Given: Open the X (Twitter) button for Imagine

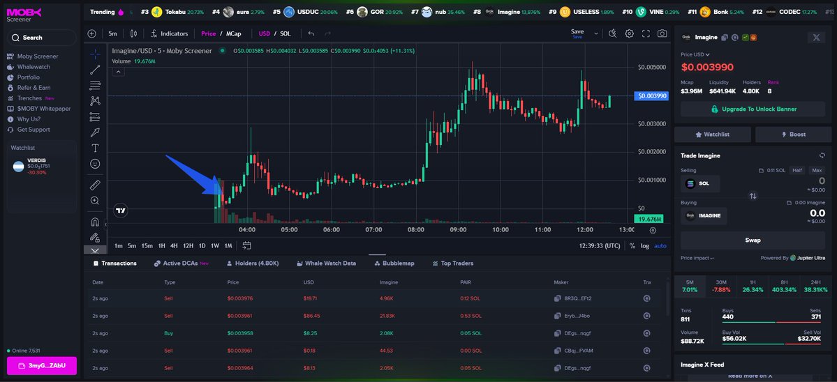Looking at the screenshot, I should coord(816,38).
